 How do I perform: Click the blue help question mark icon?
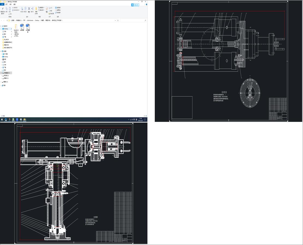(147, 4)
